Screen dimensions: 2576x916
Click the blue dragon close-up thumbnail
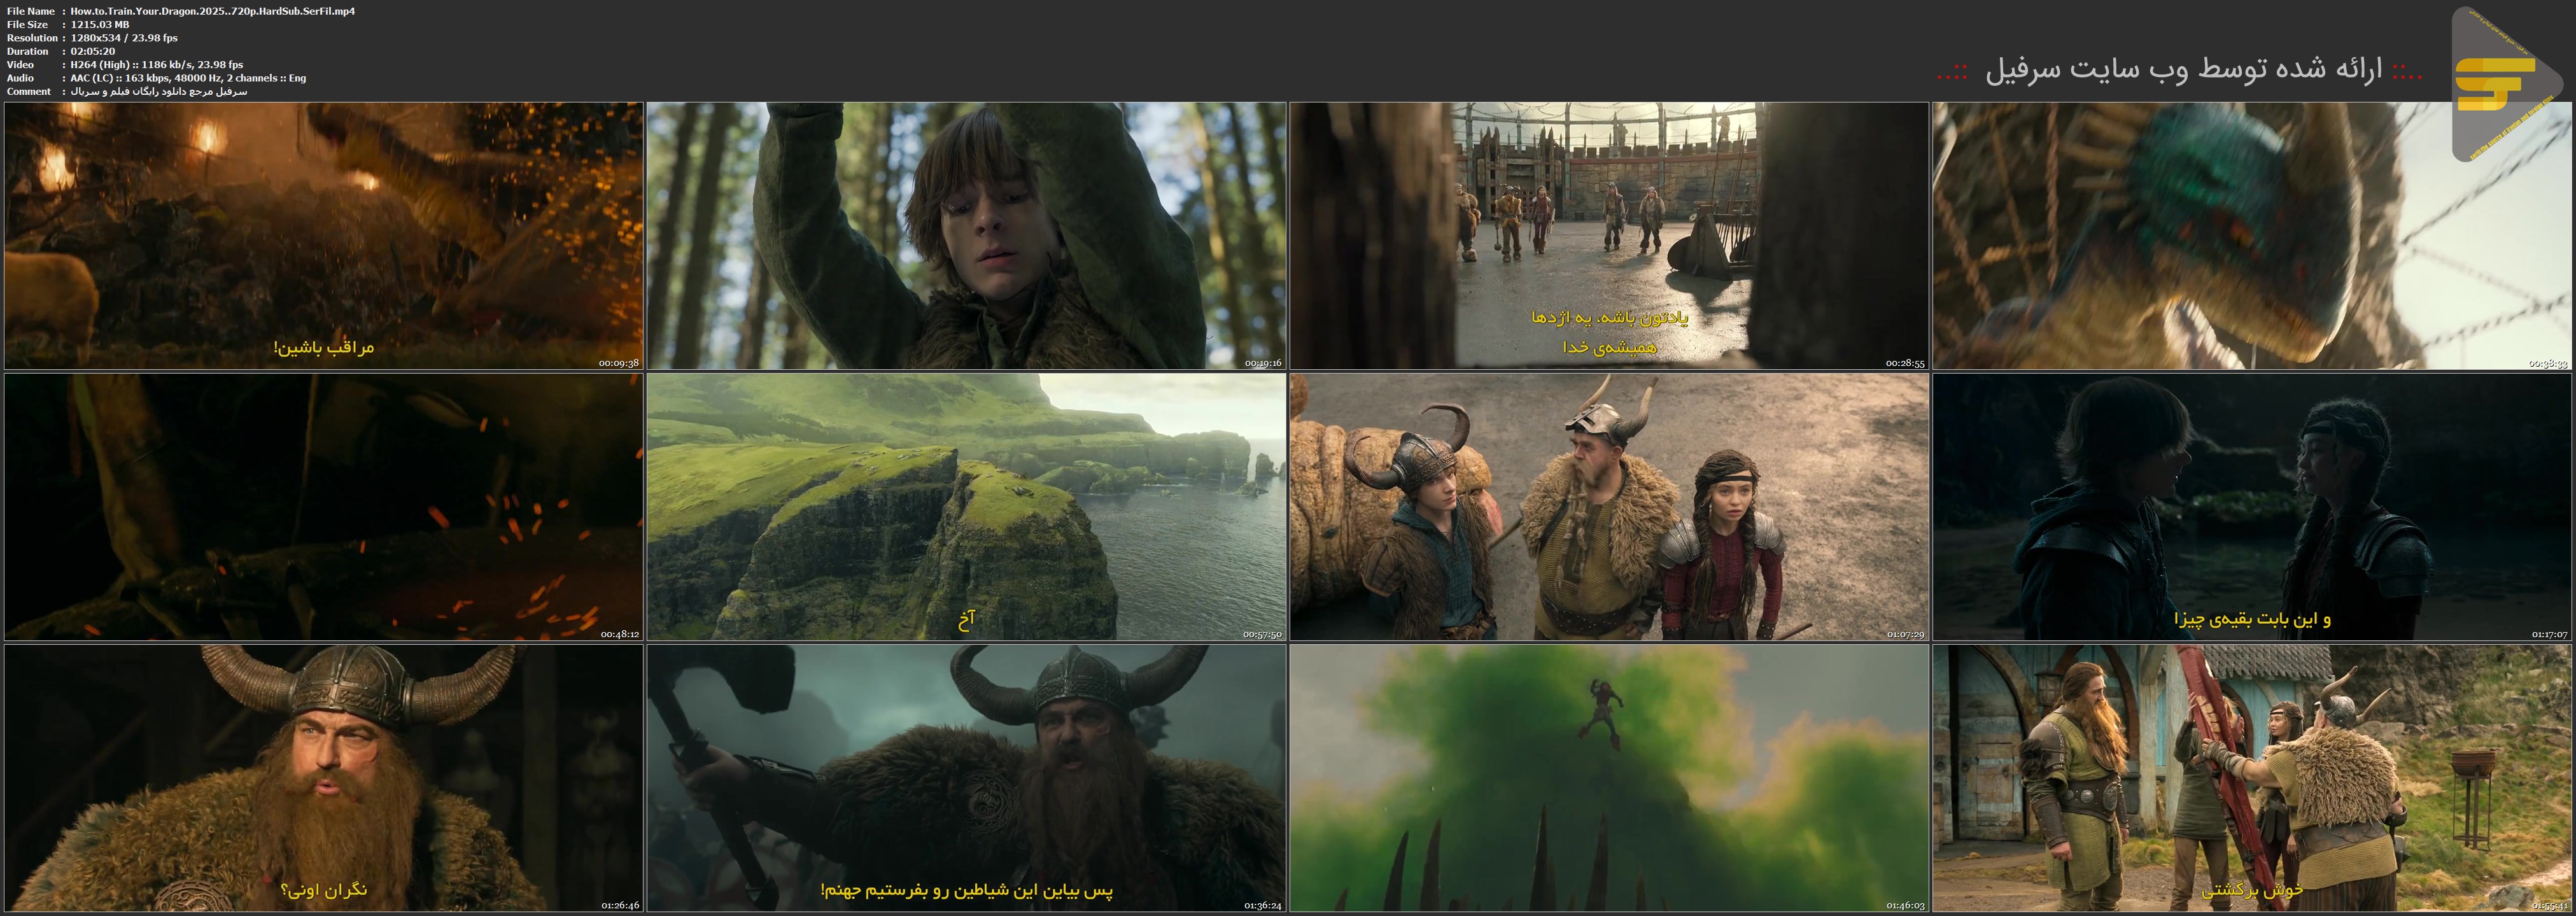(x=2252, y=236)
